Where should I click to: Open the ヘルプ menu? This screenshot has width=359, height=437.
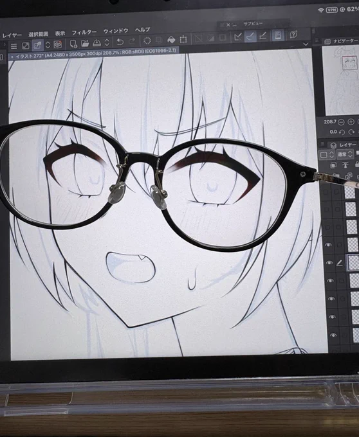[x=143, y=30]
